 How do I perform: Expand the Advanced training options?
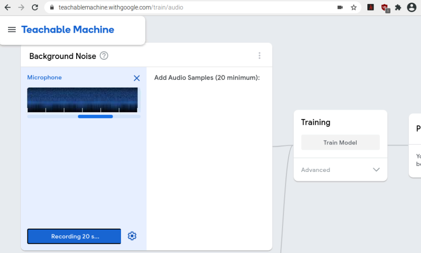click(x=340, y=170)
